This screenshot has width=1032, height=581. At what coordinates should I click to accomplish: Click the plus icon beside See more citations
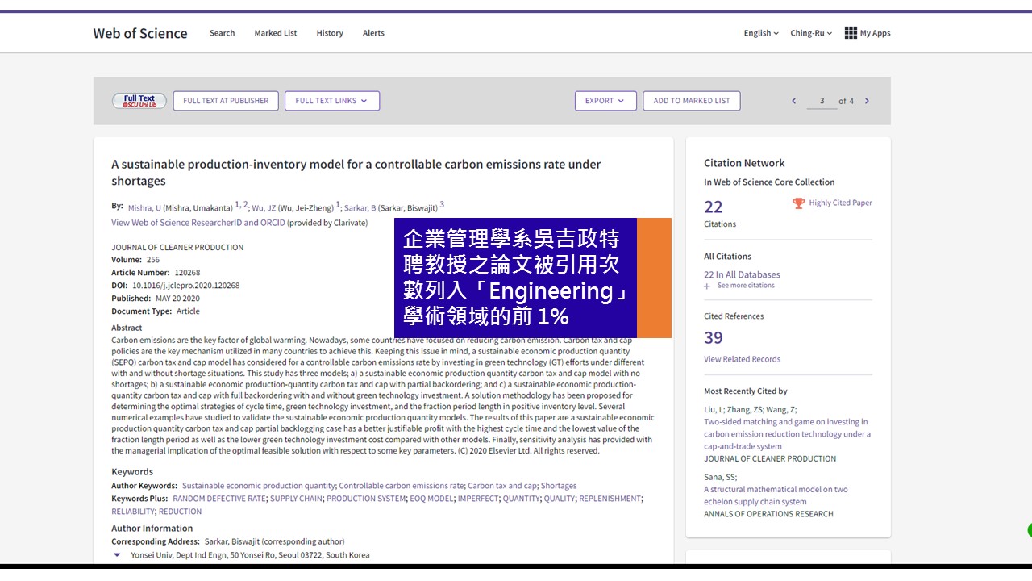(x=707, y=286)
